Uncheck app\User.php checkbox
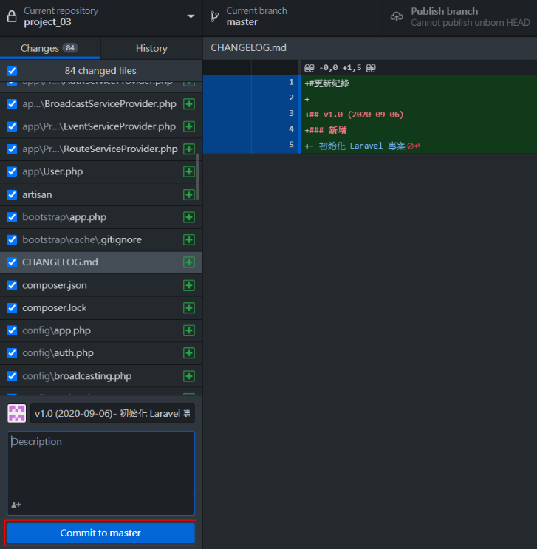Screen dimensions: 537x549 (13, 171)
